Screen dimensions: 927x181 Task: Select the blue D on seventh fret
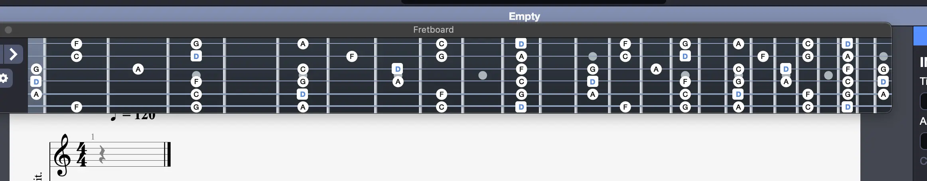(x=397, y=69)
